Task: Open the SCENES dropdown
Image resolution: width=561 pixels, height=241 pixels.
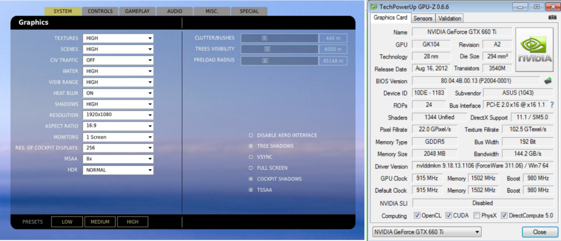Action: tap(118, 49)
